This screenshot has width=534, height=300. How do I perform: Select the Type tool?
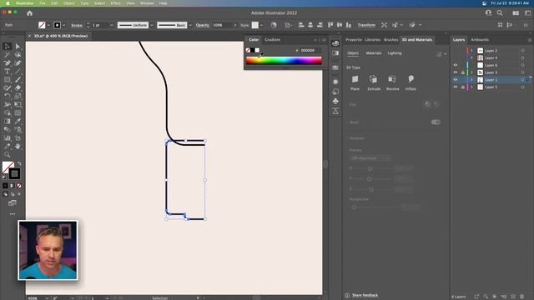tap(8, 72)
